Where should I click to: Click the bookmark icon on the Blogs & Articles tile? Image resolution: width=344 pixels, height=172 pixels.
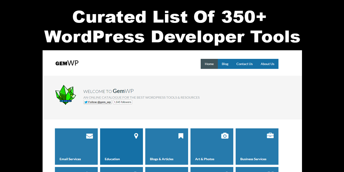[181, 136]
